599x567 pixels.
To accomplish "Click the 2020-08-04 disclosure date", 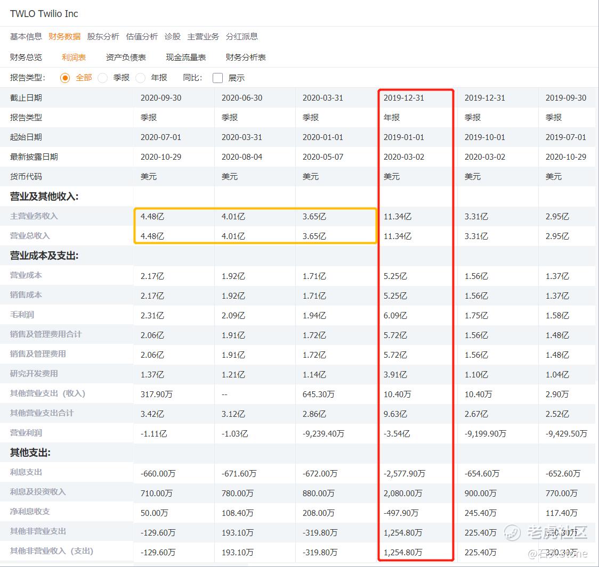I will click(242, 157).
